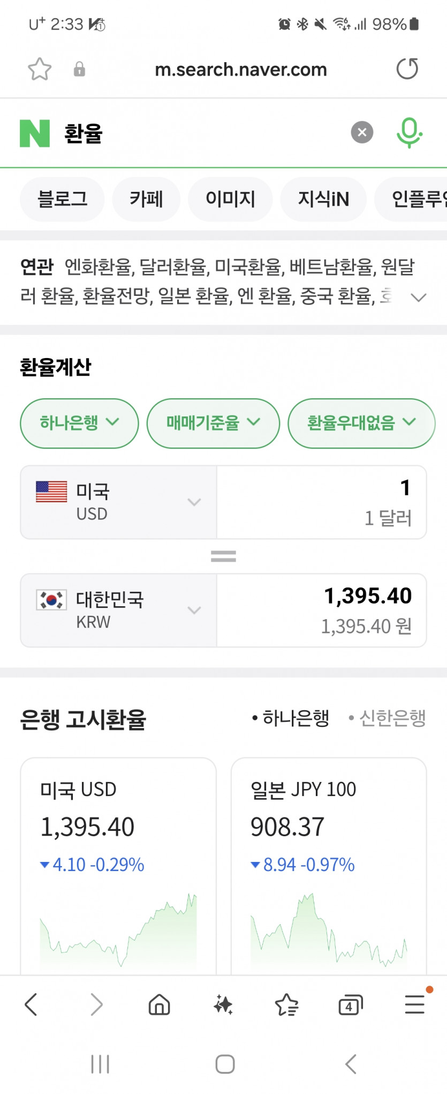447x1094 pixels.
Task: Tap the USD amount input field
Action: [321, 502]
